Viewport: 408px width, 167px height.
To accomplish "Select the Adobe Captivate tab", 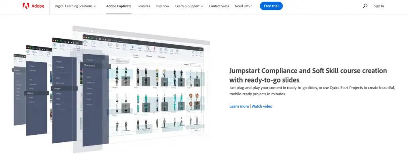I will tap(119, 6).
